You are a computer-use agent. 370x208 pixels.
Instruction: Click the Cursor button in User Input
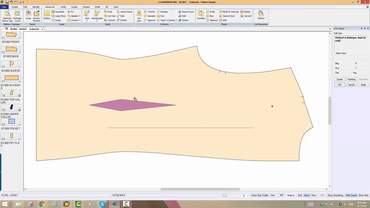click(339, 80)
